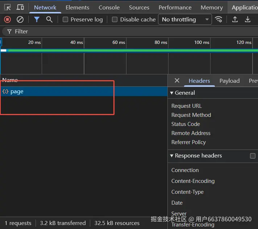
Task: Select the page request row
Action: 84,91
